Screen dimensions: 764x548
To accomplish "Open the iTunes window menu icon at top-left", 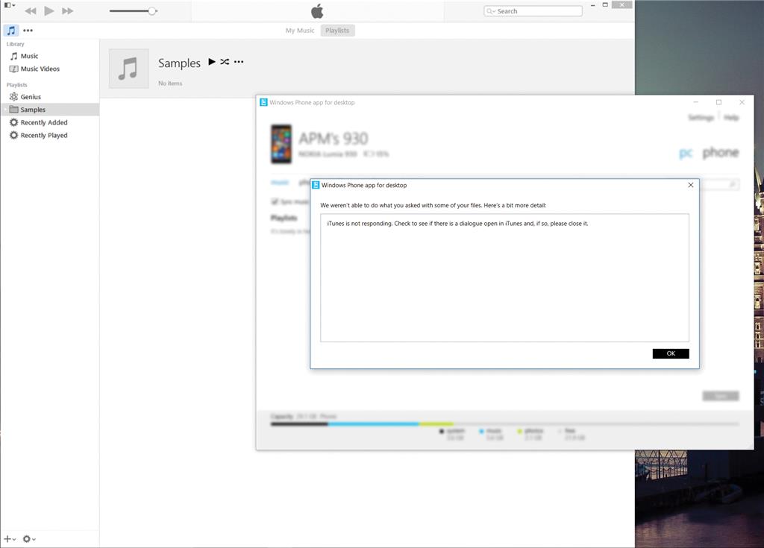I will coord(9,5).
